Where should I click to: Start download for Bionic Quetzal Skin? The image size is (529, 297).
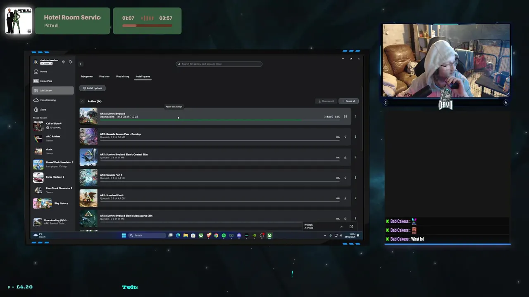click(x=346, y=158)
